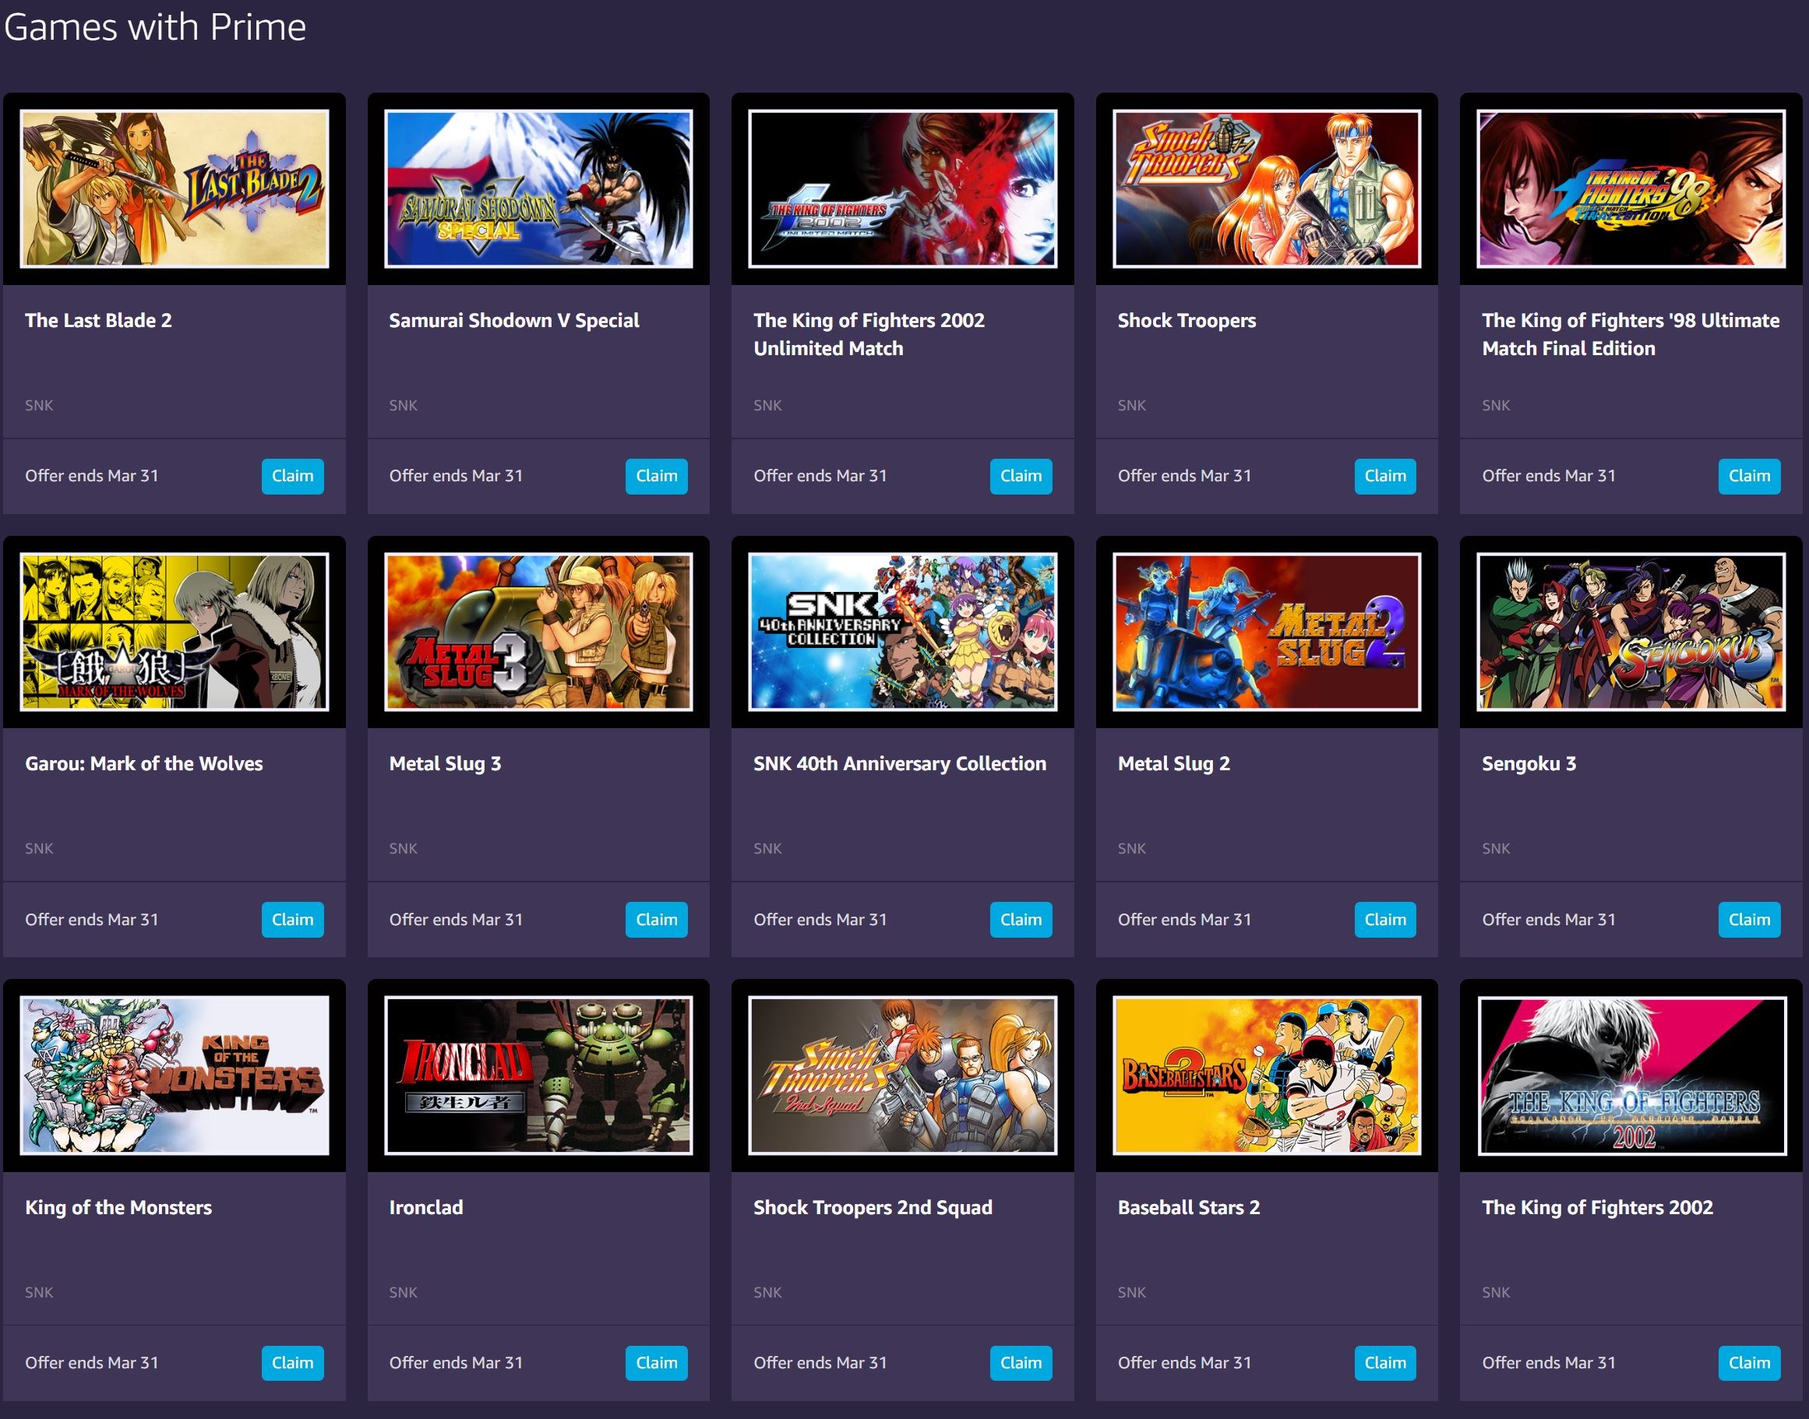The width and height of the screenshot is (1809, 1419).
Task: Open KOF 2002 Unlimited Match cover art
Action: (902, 188)
